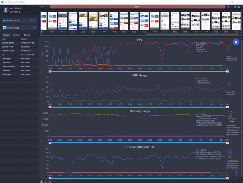Switch to the Setting tab
Image resolution: width=243 pixels, height=183 pixels.
17,35
